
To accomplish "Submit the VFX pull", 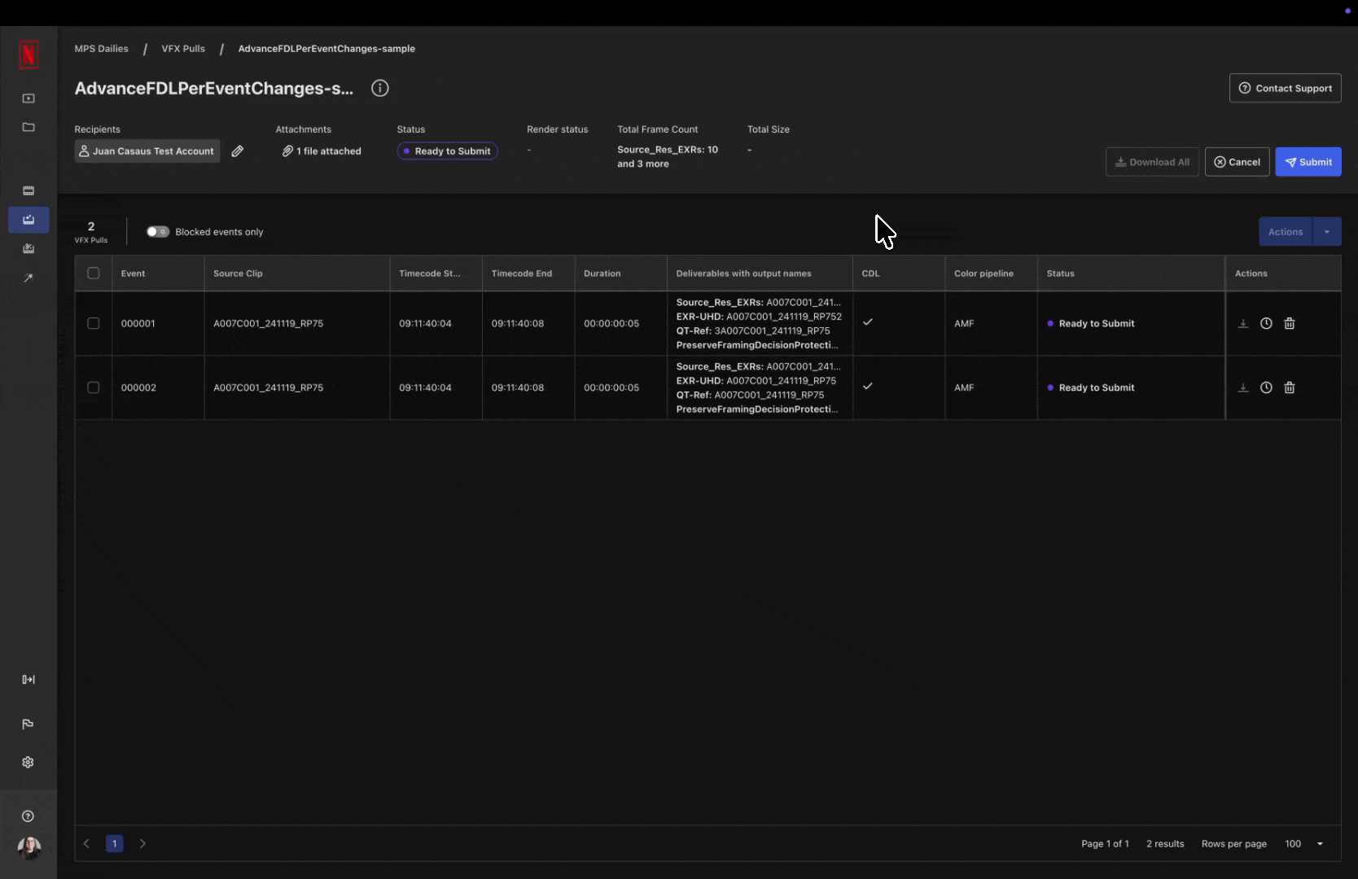I will pyautogui.click(x=1308, y=162).
